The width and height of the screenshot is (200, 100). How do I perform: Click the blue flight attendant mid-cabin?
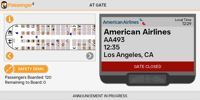pos(71,34)
